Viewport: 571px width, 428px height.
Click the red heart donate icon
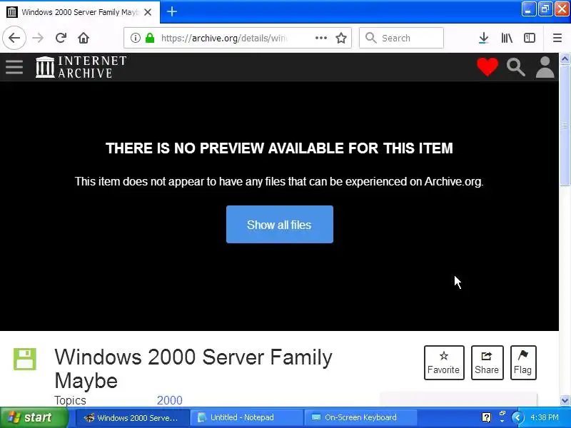pos(487,67)
